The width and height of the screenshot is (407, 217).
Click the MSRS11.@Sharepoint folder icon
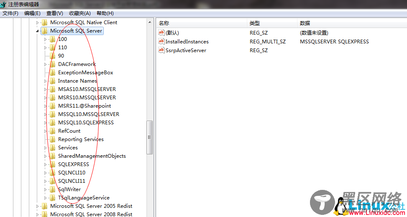pos(53,106)
